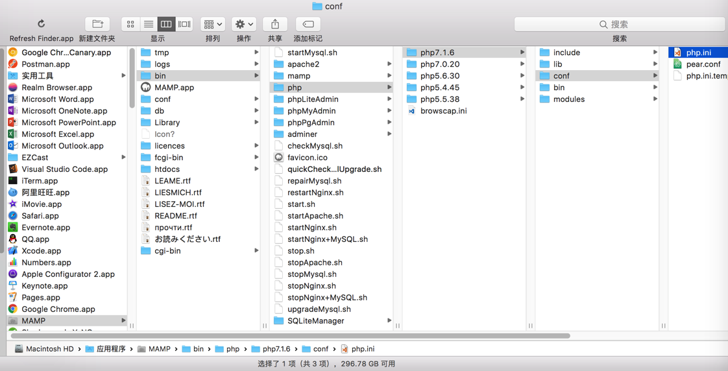This screenshot has width=728, height=371.
Task: Click conf in path bar
Action: pyautogui.click(x=315, y=349)
